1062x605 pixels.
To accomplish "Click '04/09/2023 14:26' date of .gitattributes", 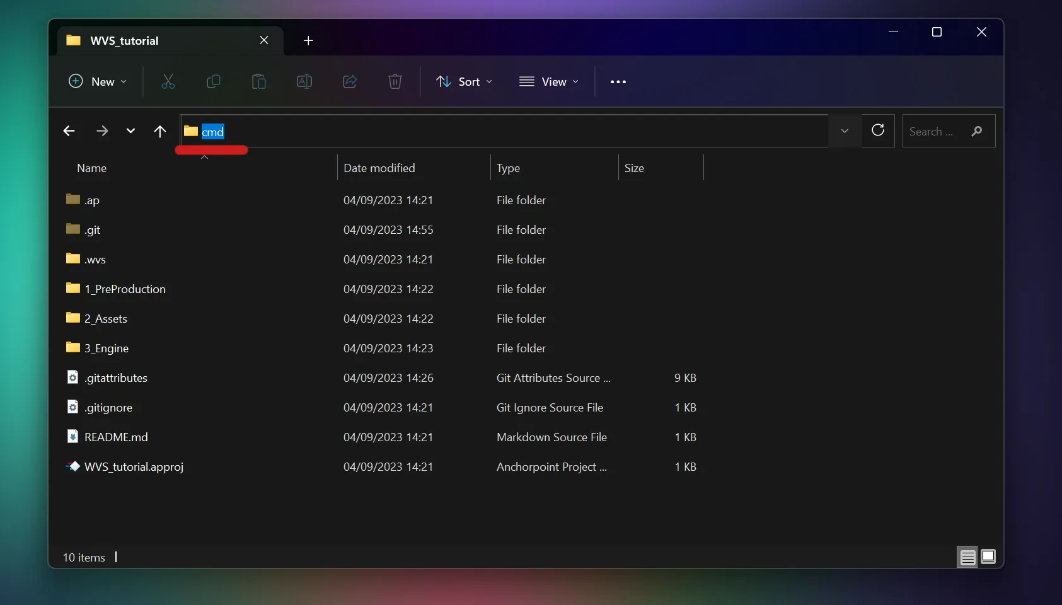I will coord(388,377).
